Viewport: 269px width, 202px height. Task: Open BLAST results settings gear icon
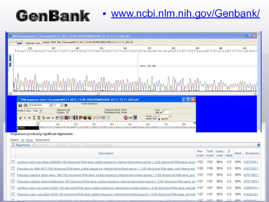pyautogui.click(x=259, y=145)
